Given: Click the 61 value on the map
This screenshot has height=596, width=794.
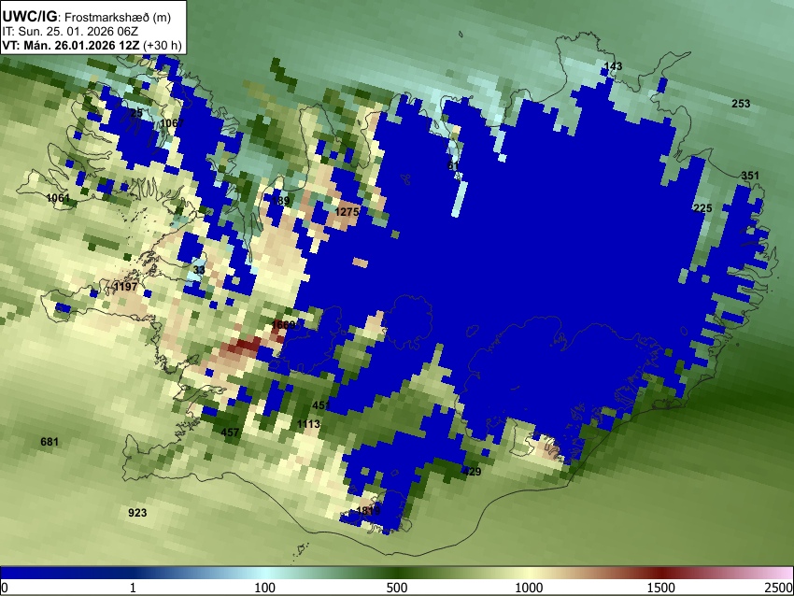Looking at the screenshot, I should (x=453, y=166).
